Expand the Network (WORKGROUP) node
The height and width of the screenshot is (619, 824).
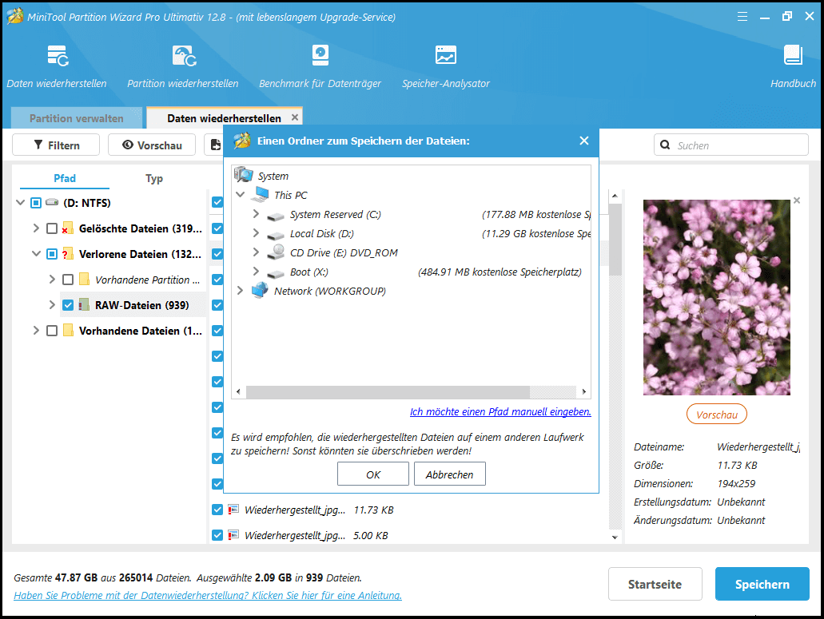(x=240, y=291)
